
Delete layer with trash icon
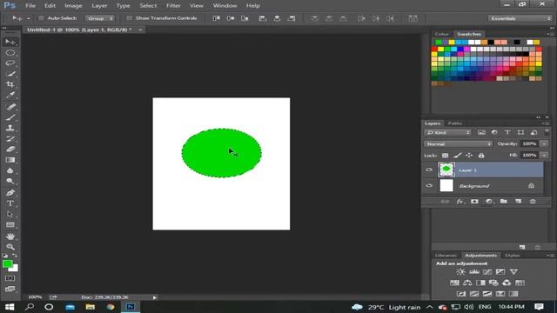tap(533, 201)
